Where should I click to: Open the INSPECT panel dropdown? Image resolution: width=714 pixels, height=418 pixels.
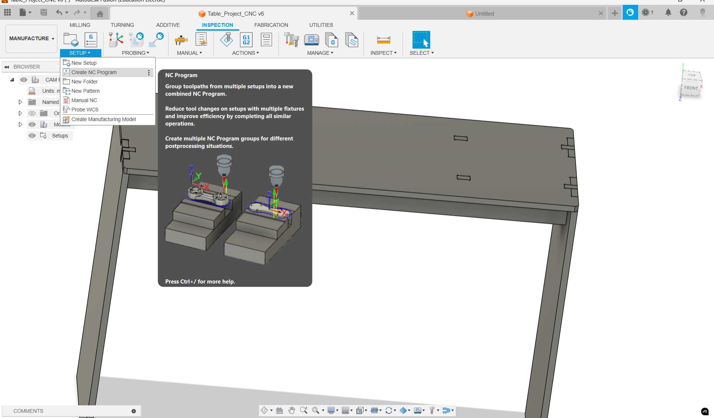(384, 53)
